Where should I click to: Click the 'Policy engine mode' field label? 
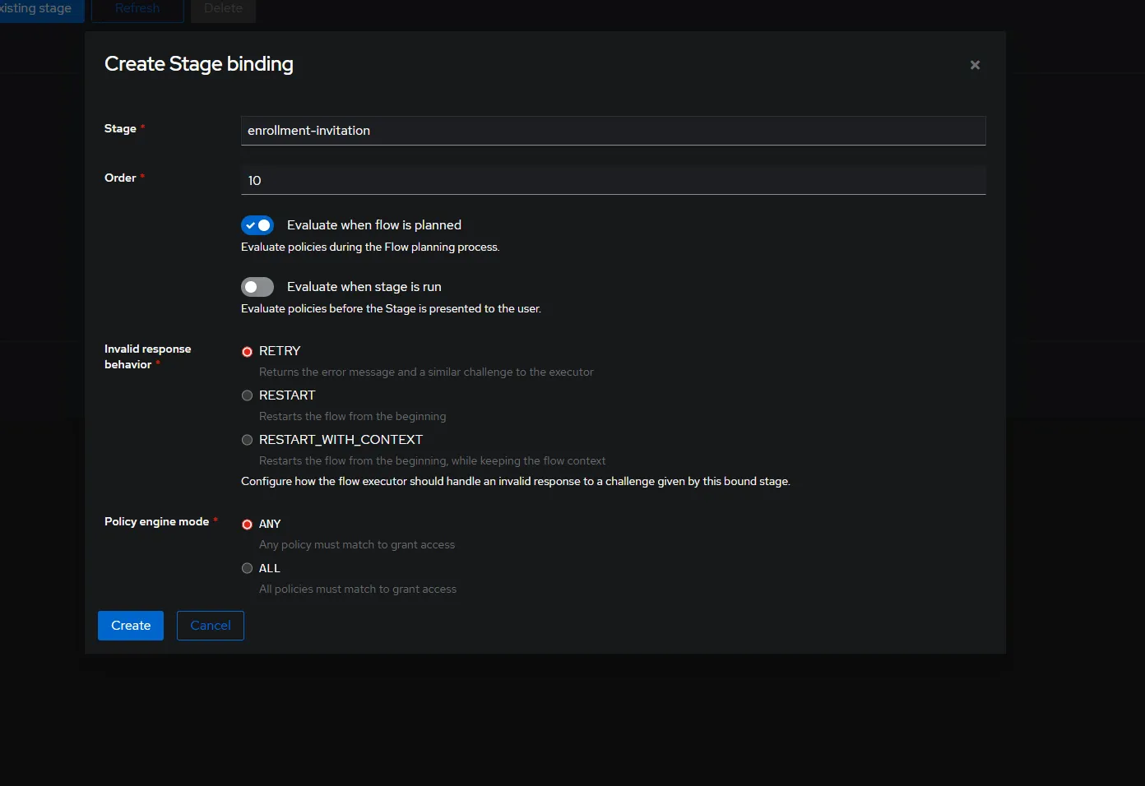(x=156, y=521)
